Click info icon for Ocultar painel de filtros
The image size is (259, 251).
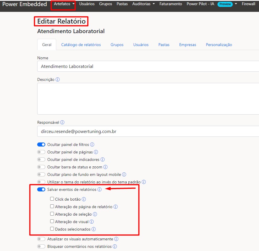click(92, 144)
